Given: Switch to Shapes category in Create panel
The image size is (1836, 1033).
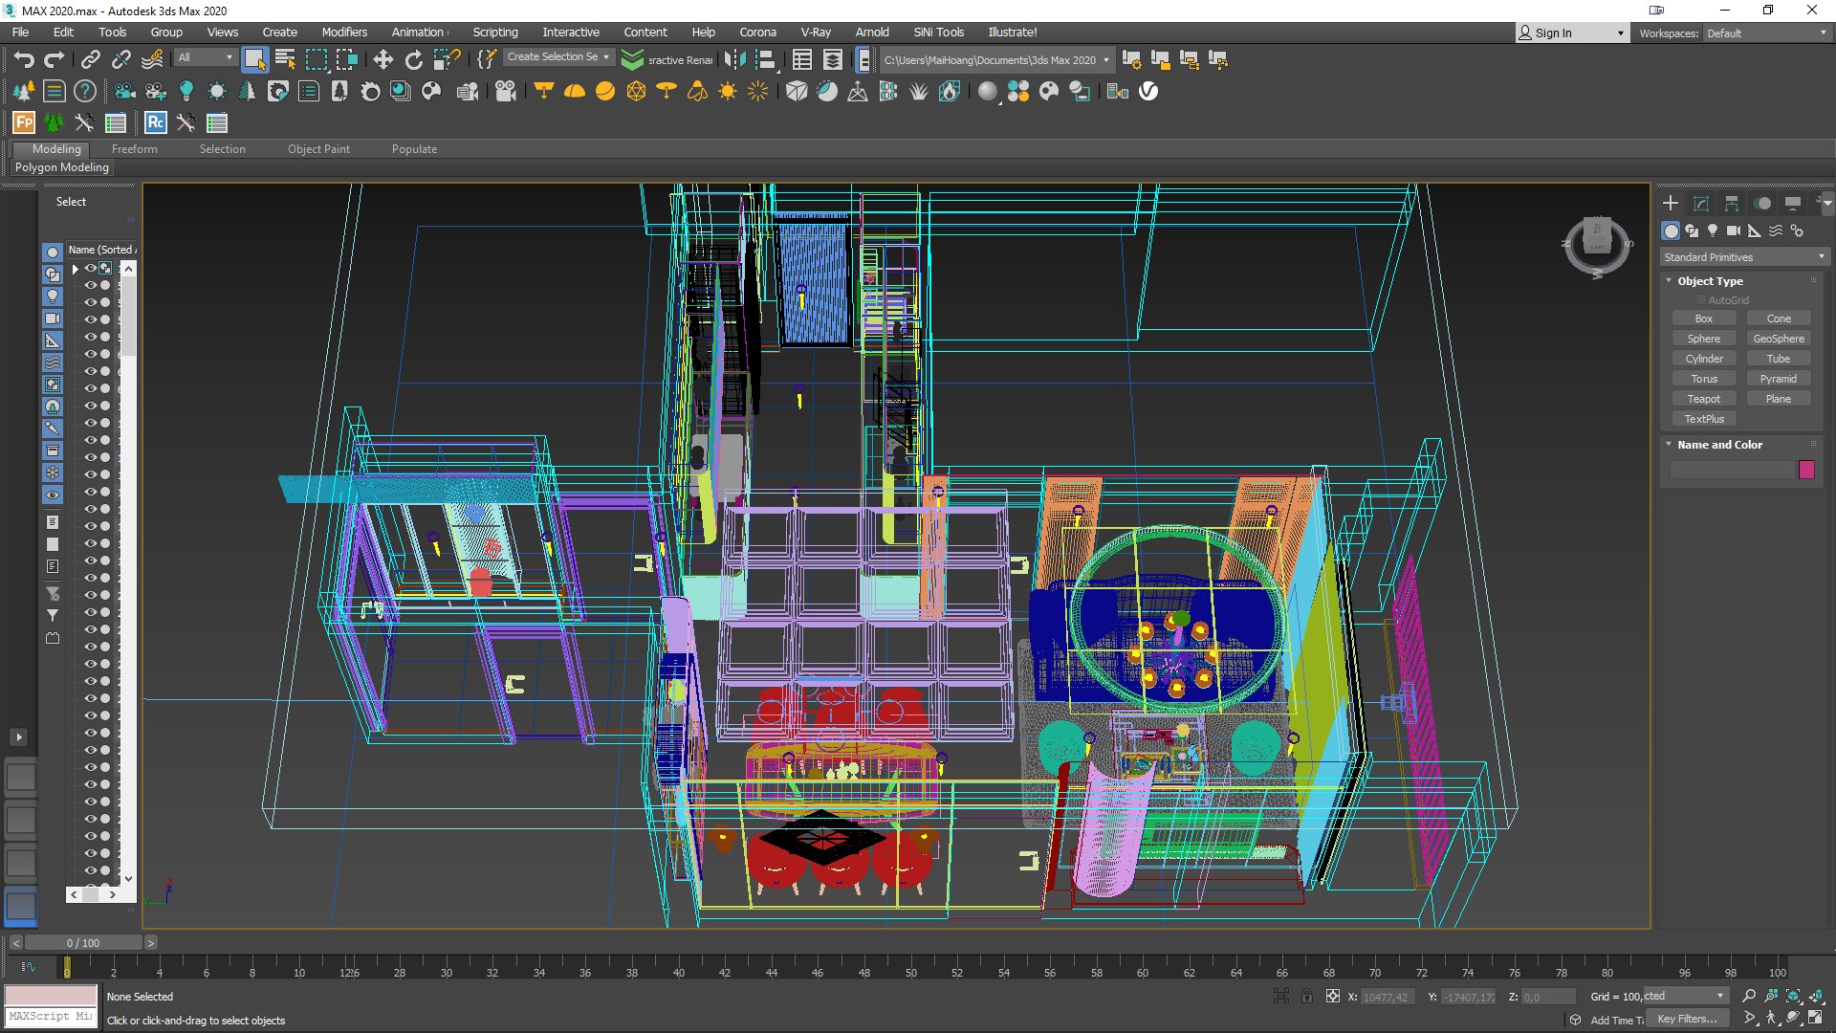Looking at the screenshot, I should [x=1692, y=231].
